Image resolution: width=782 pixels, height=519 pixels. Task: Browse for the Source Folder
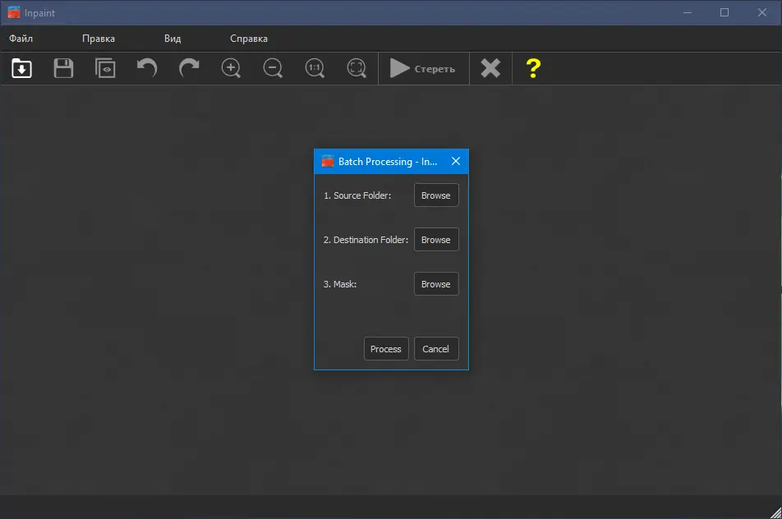point(436,195)
